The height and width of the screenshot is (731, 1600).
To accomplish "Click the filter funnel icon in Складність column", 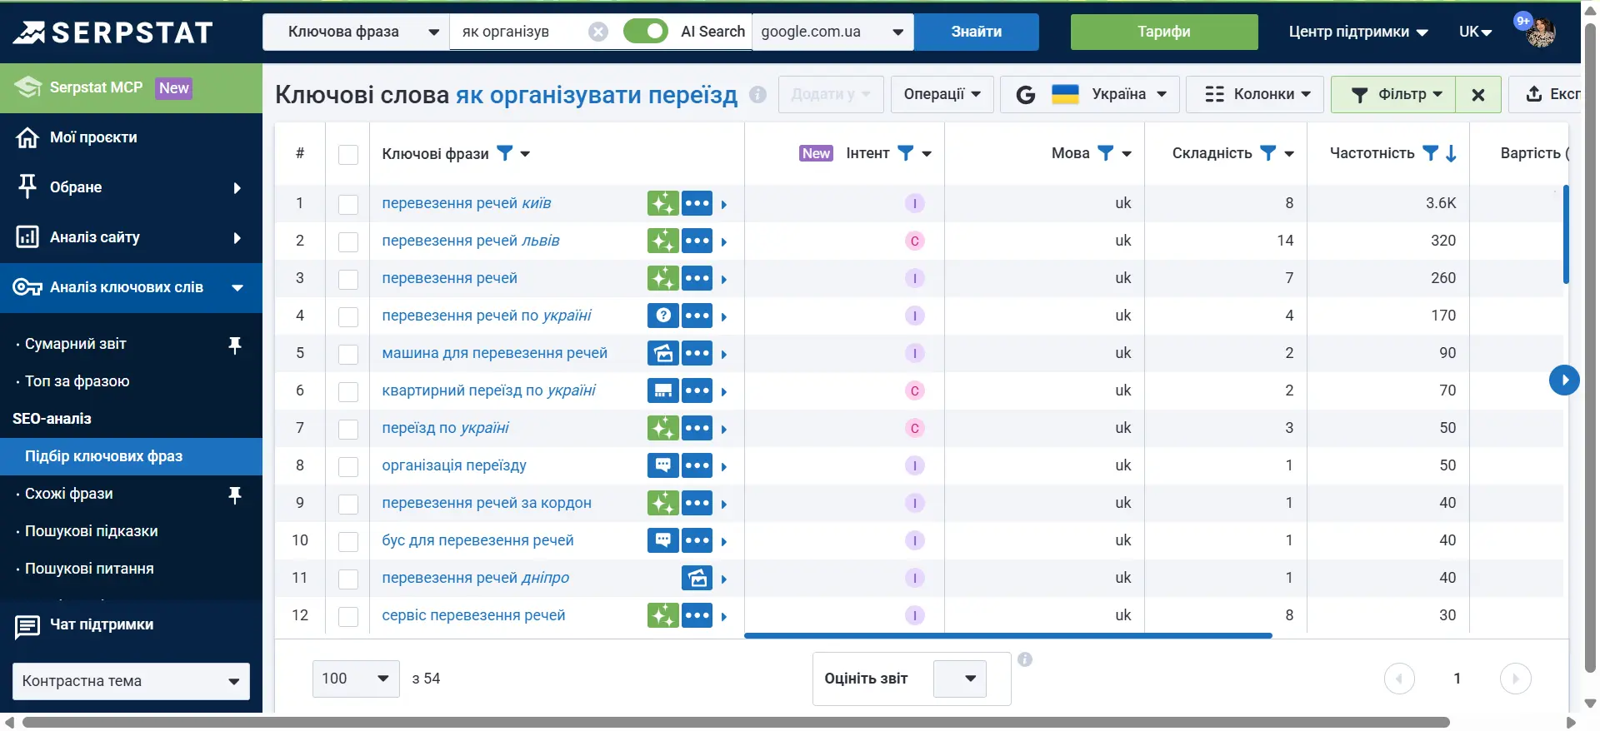I will tap(1267, 153).
